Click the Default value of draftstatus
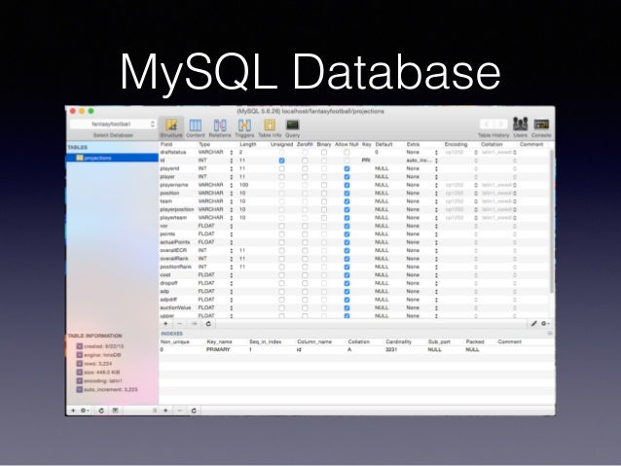Screen dimensions: 621x466 [377, 153]
